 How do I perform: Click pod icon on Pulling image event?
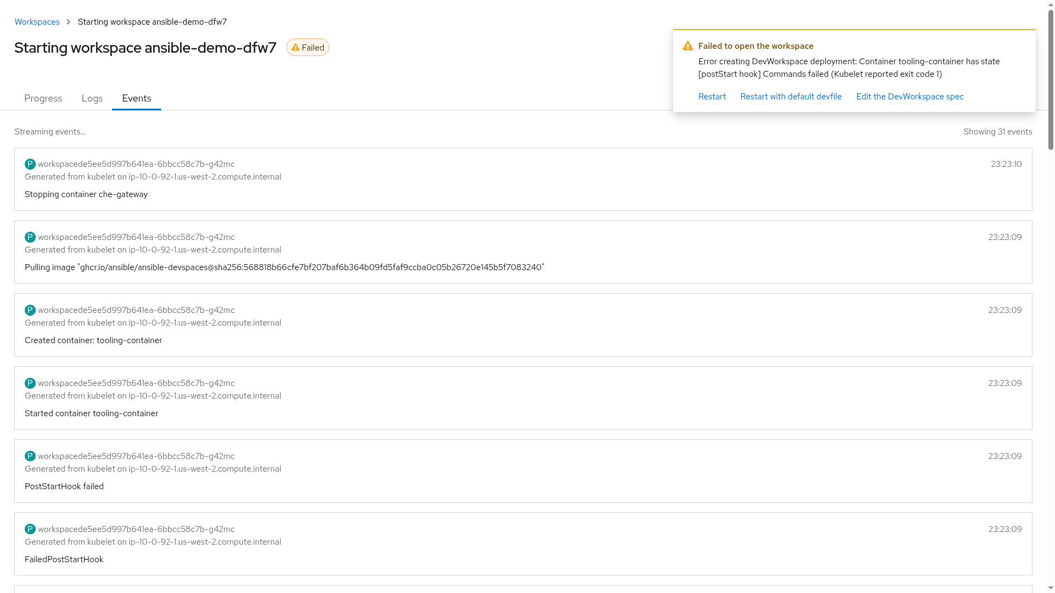30,237
